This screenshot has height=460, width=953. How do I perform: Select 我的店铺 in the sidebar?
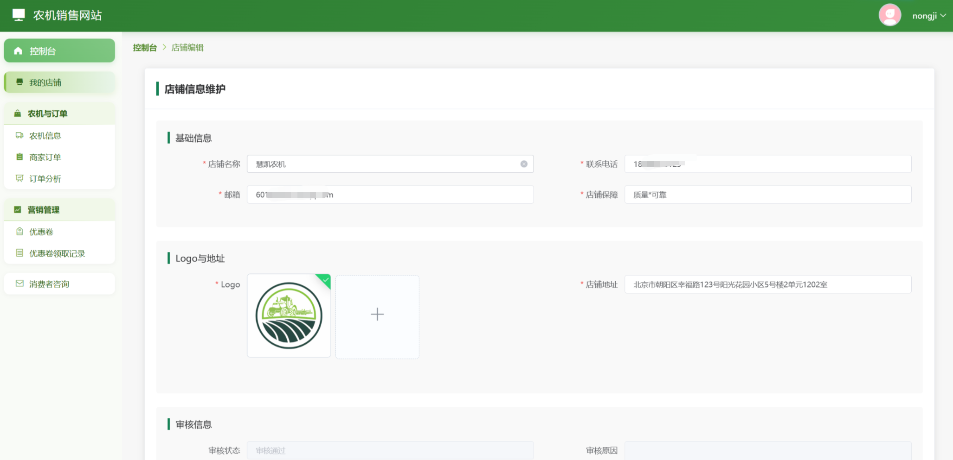(59, 82)
